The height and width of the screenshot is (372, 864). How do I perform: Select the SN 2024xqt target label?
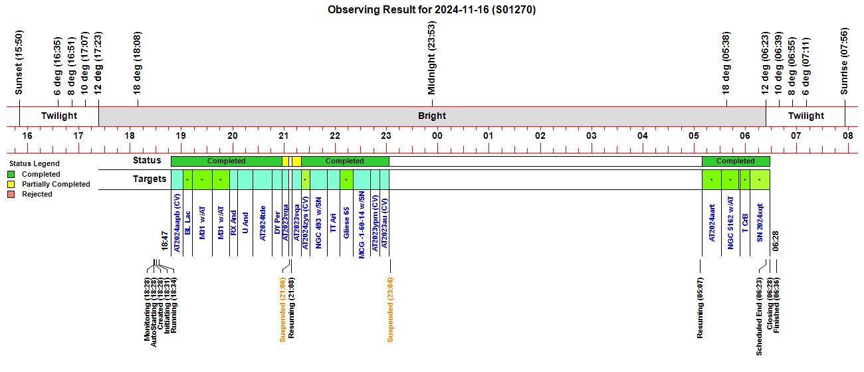760,223
